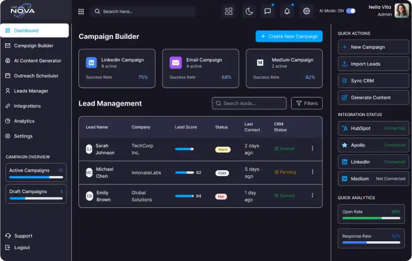Open the Filters button

pyautogui.click(x=307, y=103)
